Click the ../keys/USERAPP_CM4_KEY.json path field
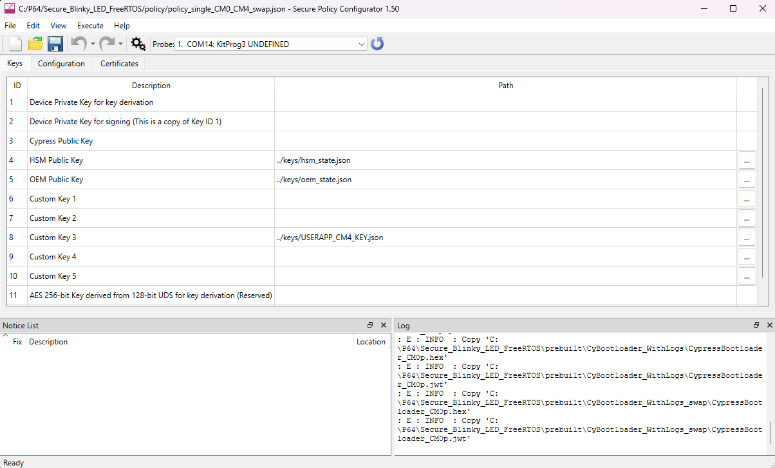Image resolution: width=775 pixels, height=468 pixels. coord(505,238)
